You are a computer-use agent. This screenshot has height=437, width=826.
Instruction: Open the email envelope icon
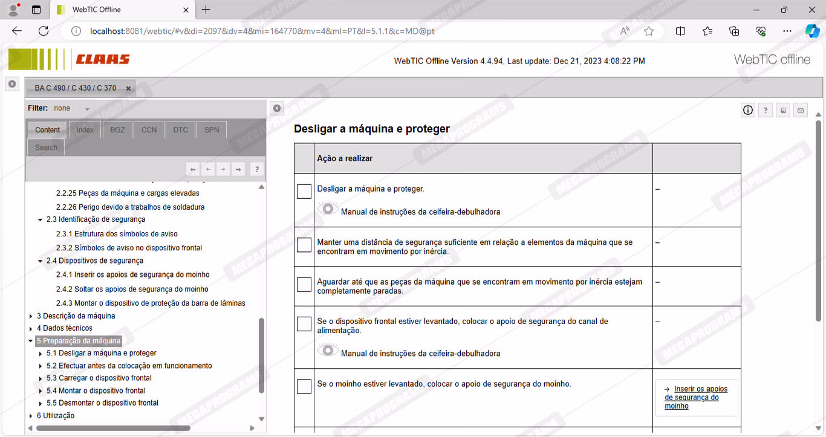click(x=801, y=110)
